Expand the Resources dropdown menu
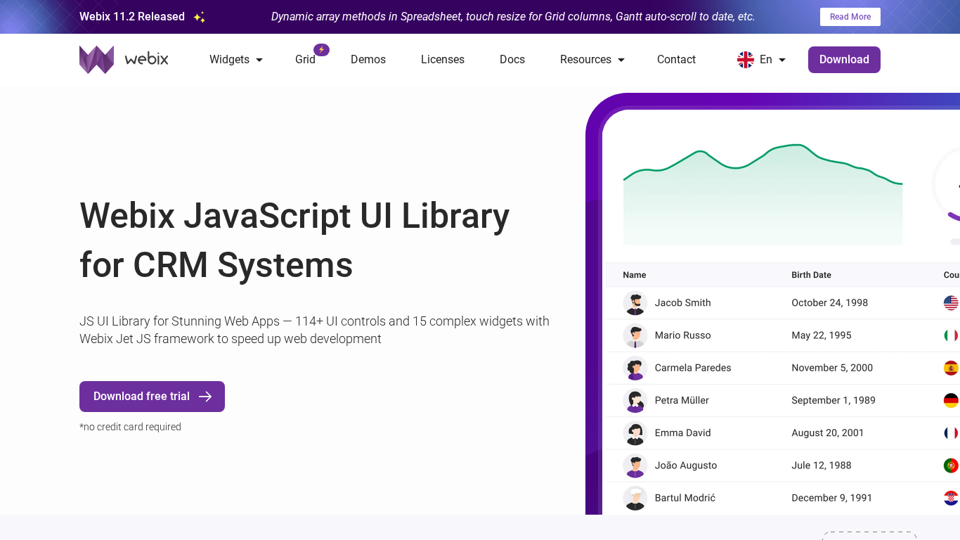Viewport: 960px width, 540px height. click(x=592, y=60)
